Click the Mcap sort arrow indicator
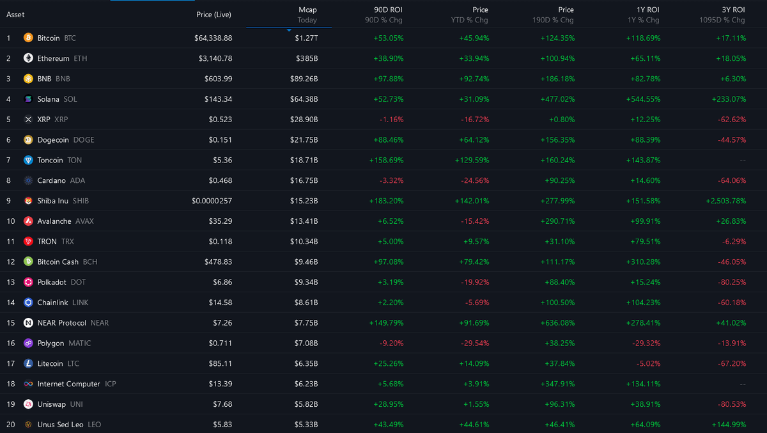The width and height of the screenshot is (767, 433). pyautogui.click(x=289, y=30)
